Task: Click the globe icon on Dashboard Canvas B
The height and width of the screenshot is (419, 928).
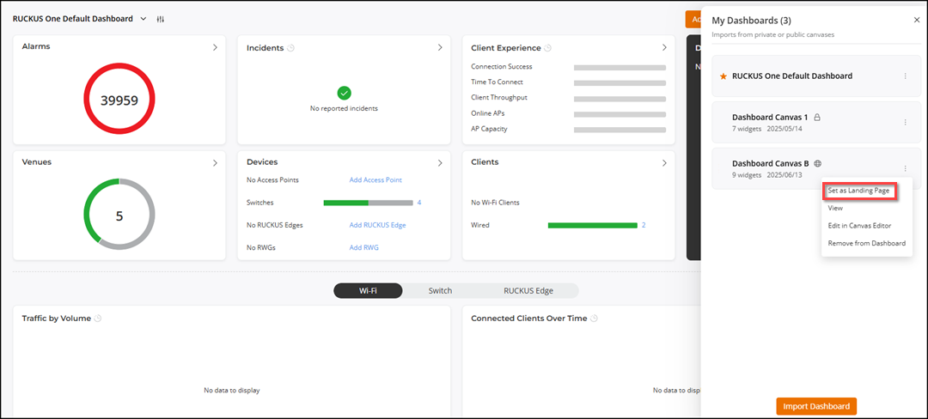Action: point(818,163)
